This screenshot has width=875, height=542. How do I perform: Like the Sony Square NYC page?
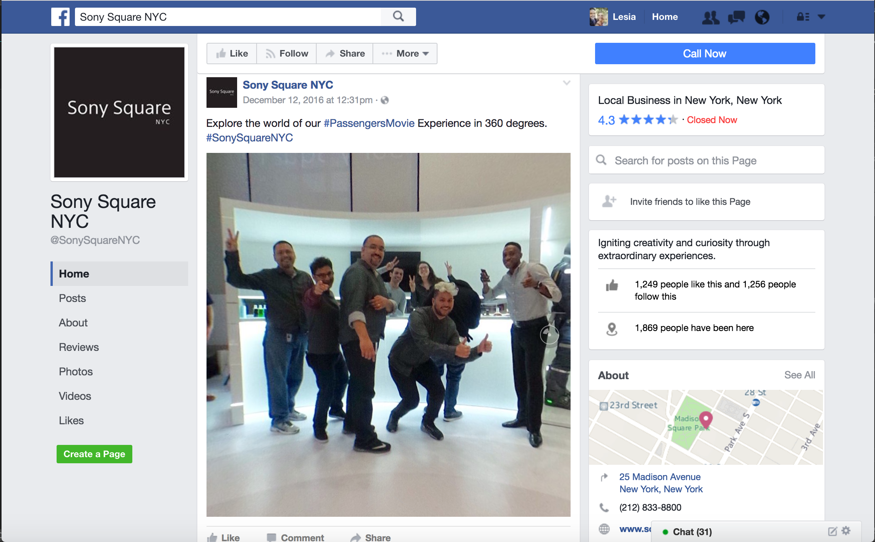pyautogui.click(x=232, y=54)
